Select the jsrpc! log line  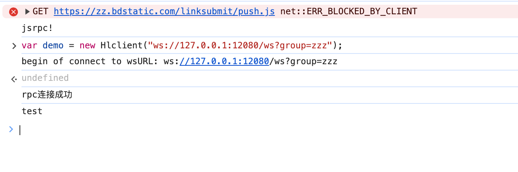click(37, 29)
